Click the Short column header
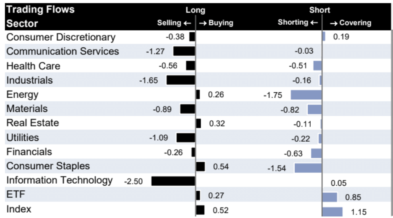Screen dimensions: 393x218 click(320, 10)
